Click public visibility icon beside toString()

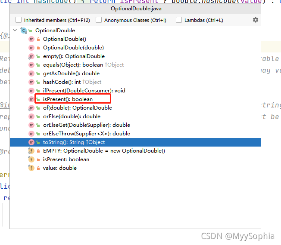point(38,142)
